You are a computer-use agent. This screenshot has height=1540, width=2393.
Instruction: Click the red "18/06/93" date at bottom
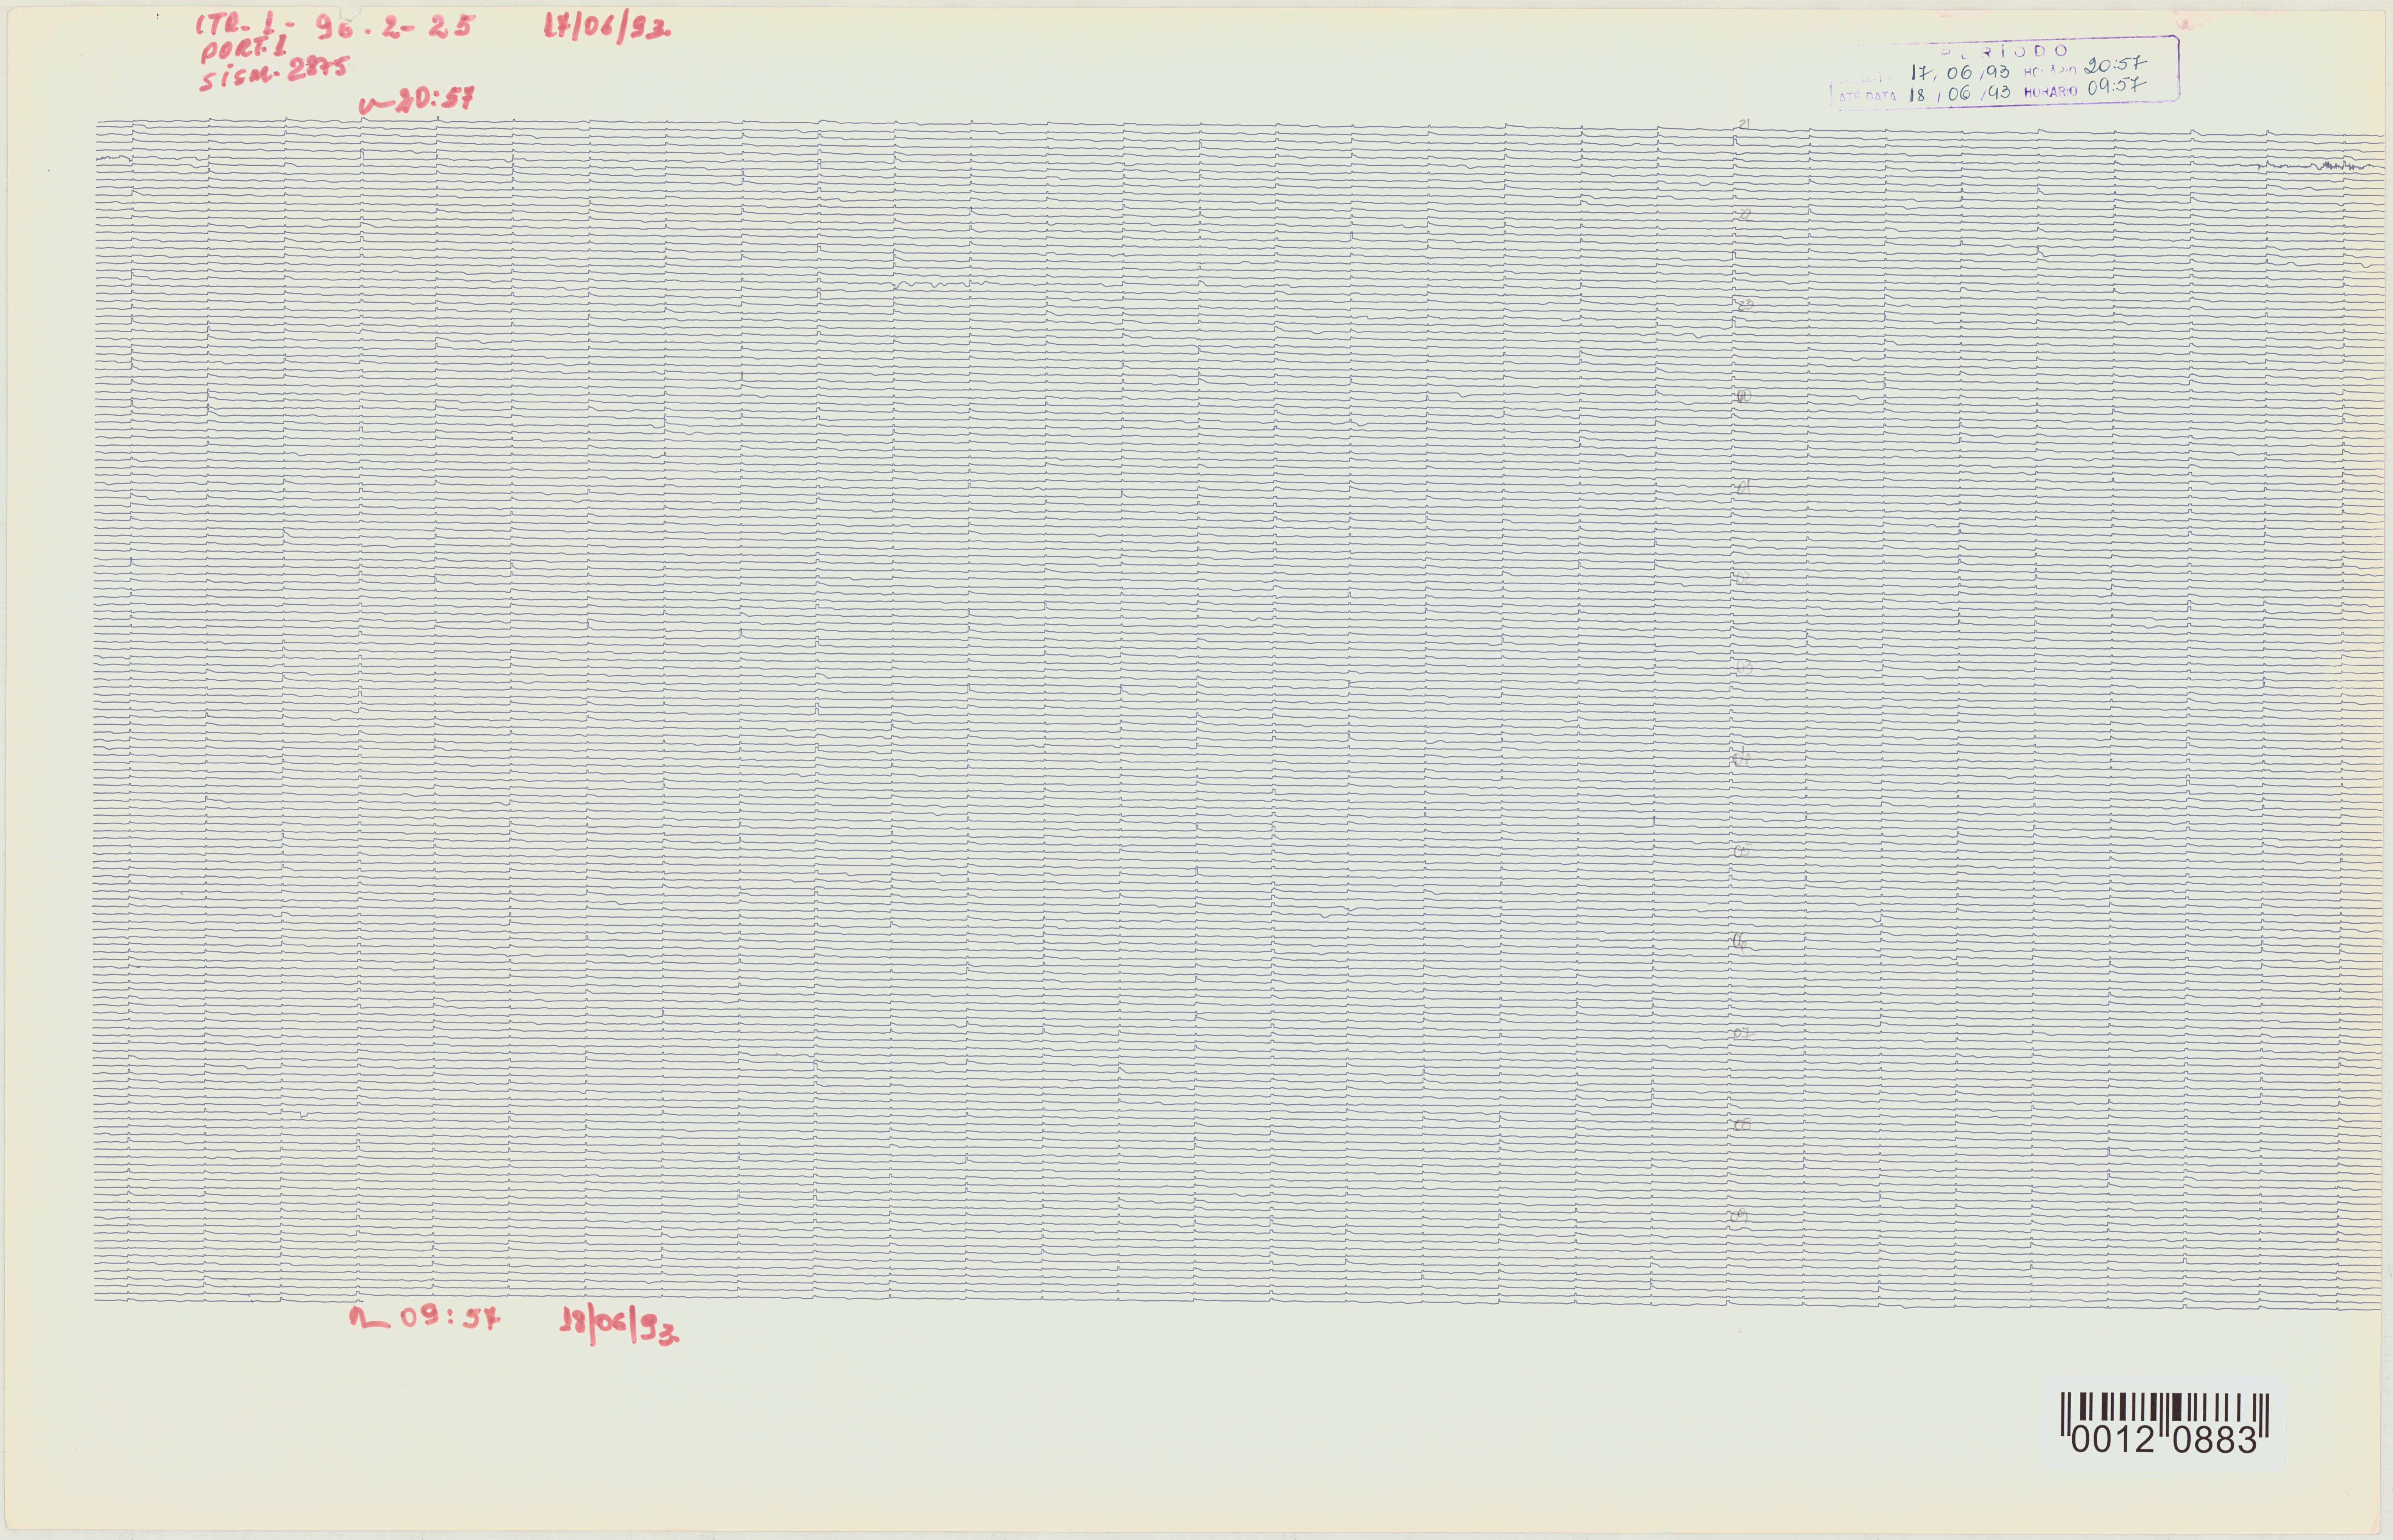(619, 1324)
